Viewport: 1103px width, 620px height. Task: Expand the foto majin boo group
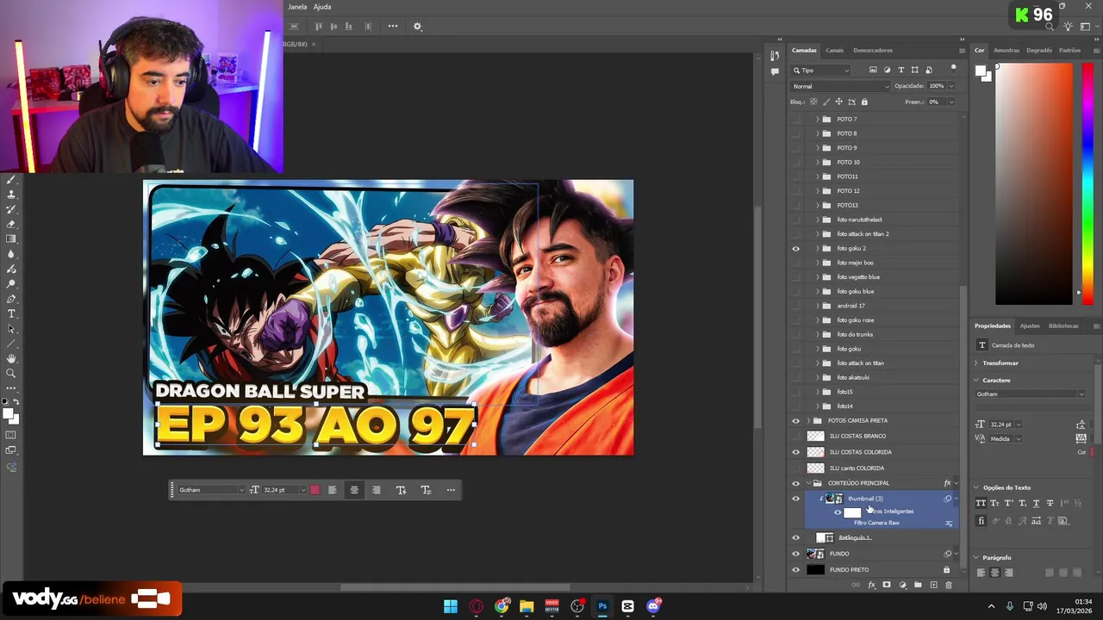817,263
